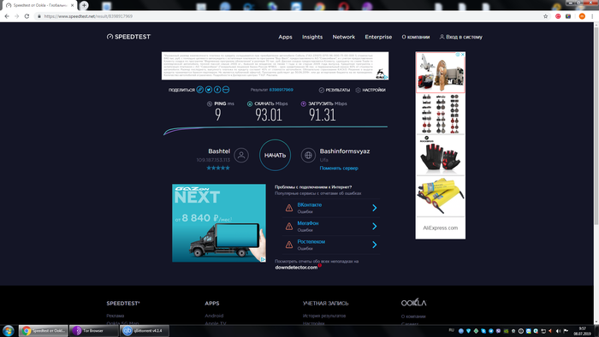Viewport: 599px width, 337px height.
Task: Click the RU language indicator
Action: tap(452, 330)
